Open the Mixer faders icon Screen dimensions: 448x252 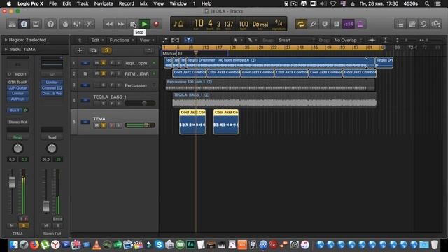(x=77, y=24)
